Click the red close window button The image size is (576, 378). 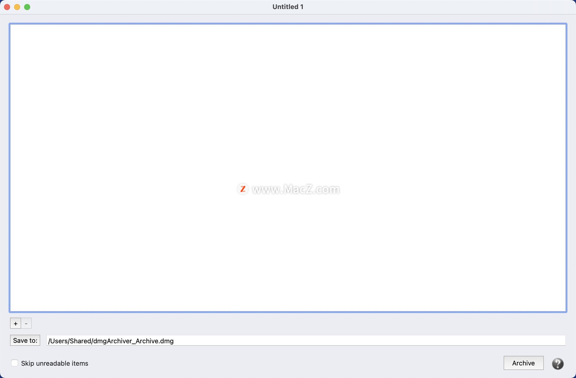7,7
